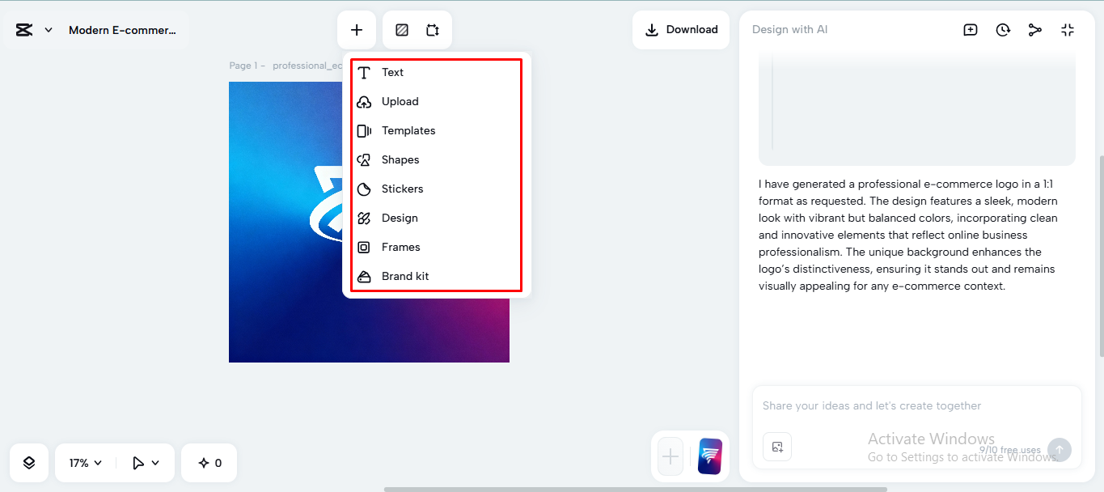Click the CapCut app thumbnail near the canvas
Screen dimensions: 1104x492
tap(709, 456)
